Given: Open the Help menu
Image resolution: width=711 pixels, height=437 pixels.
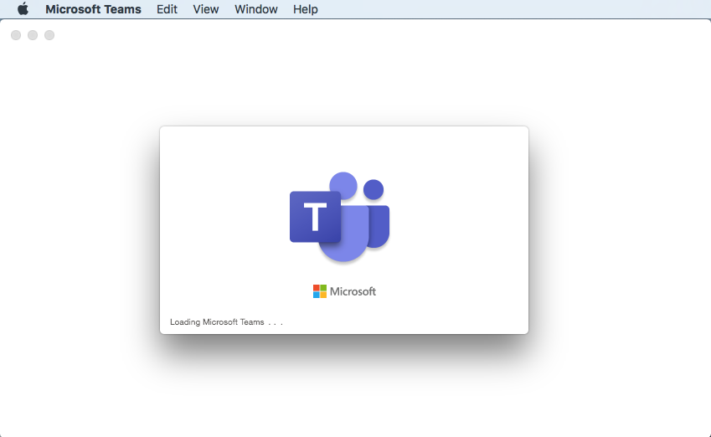Looking at the screenshot, I should pyautogui.click(x=305, y=9).
